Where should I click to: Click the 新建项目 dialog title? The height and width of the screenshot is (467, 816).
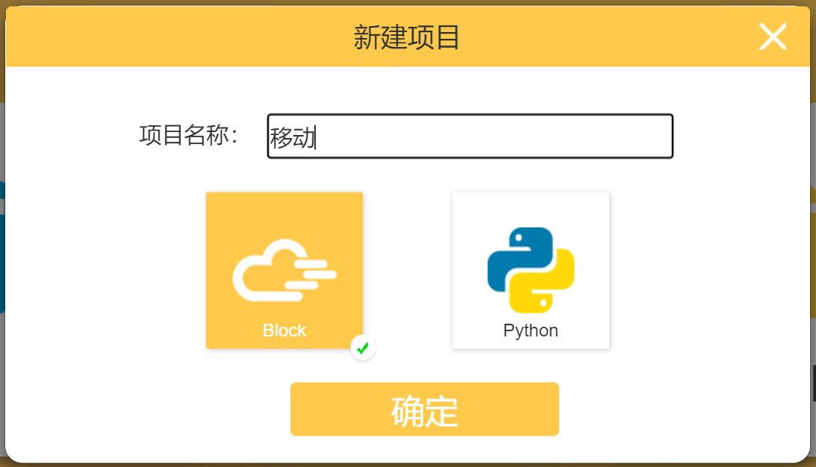click(406, 37)
